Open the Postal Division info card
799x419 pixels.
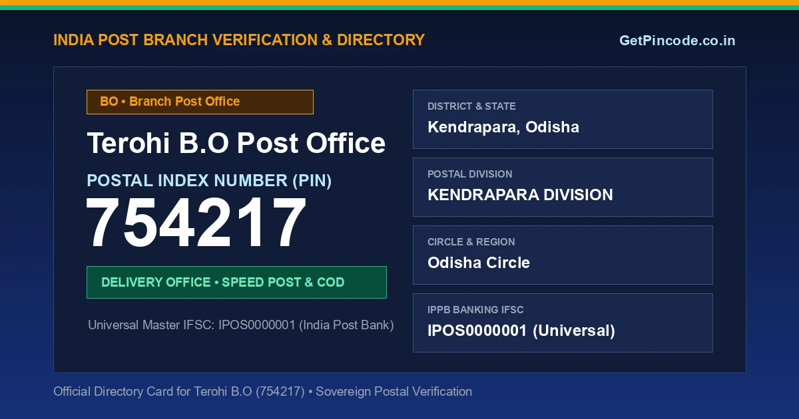click(x=563, y=187)
